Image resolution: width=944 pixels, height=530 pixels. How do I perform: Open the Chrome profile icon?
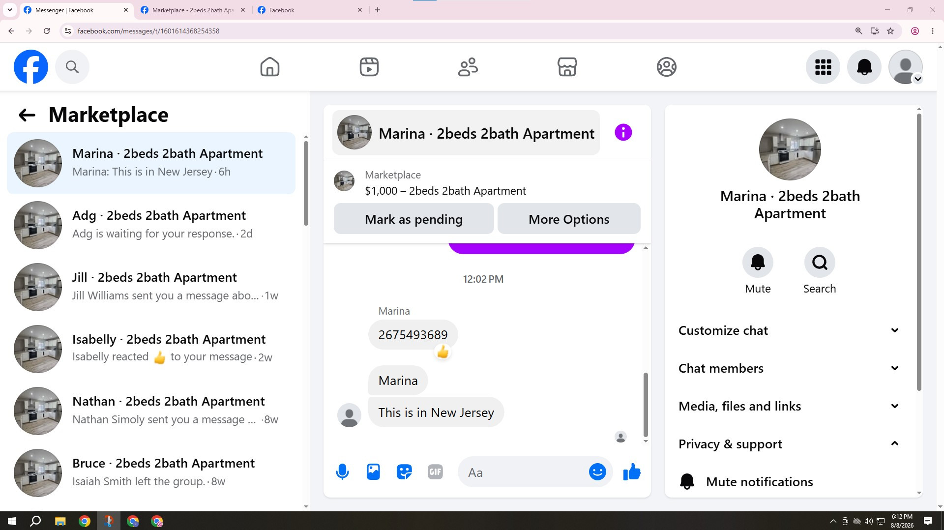[915, 31]
